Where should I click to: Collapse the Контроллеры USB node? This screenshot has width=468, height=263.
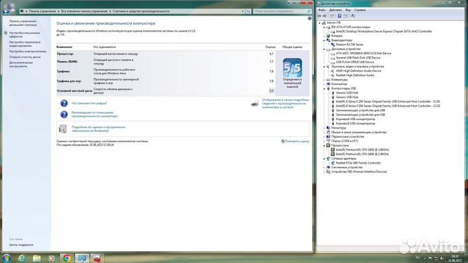pyautogui.click(x=324, y=88)
